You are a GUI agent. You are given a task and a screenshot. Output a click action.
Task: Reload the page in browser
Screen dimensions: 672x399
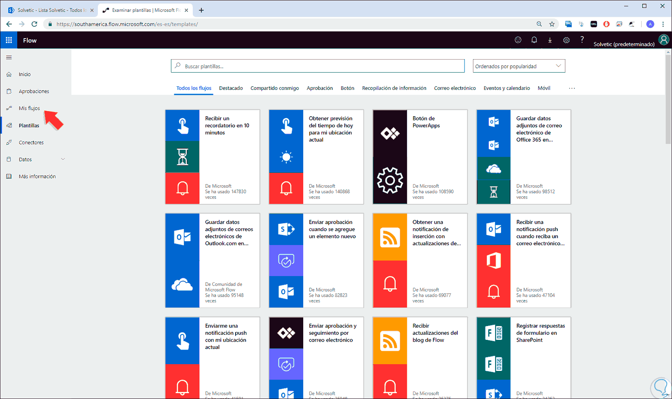coord(34,24)
